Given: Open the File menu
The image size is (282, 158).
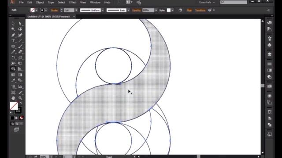Looking at the screenshot, I should click(22, 3).
